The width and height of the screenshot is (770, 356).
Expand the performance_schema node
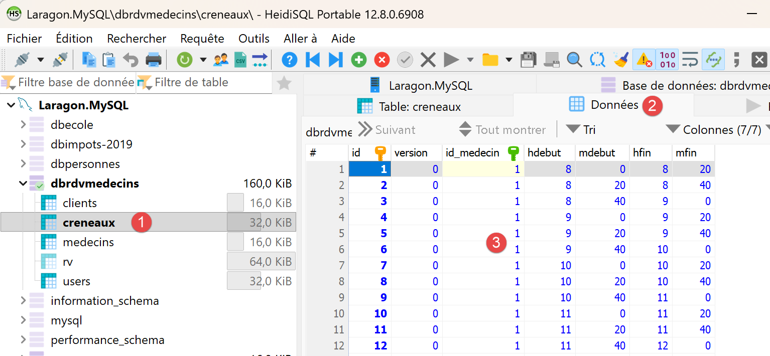coord(23,340)
